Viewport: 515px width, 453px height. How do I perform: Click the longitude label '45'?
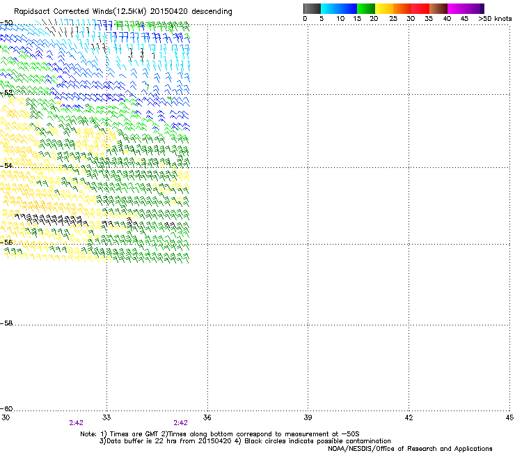click(509, 417)
